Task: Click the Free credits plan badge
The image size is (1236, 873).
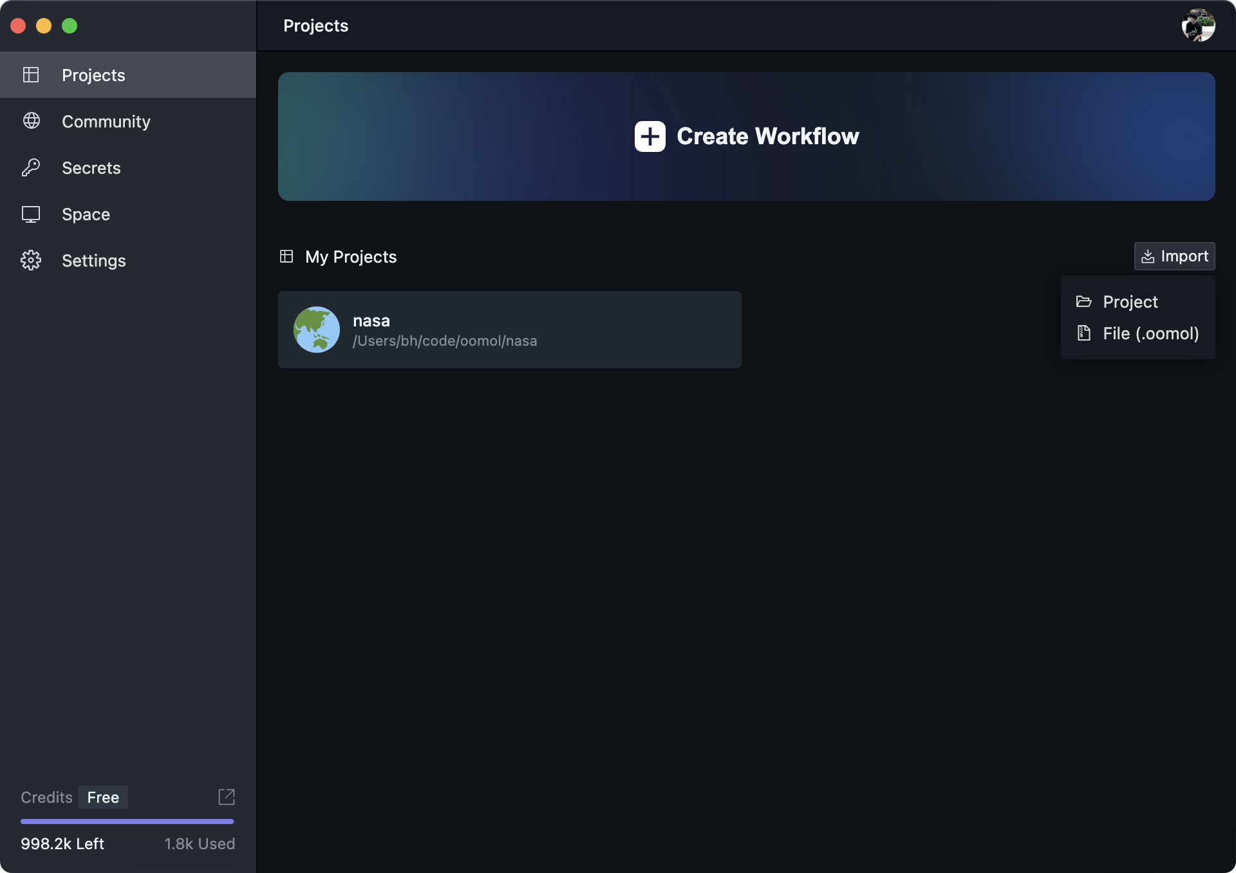Action: point(103,797)
